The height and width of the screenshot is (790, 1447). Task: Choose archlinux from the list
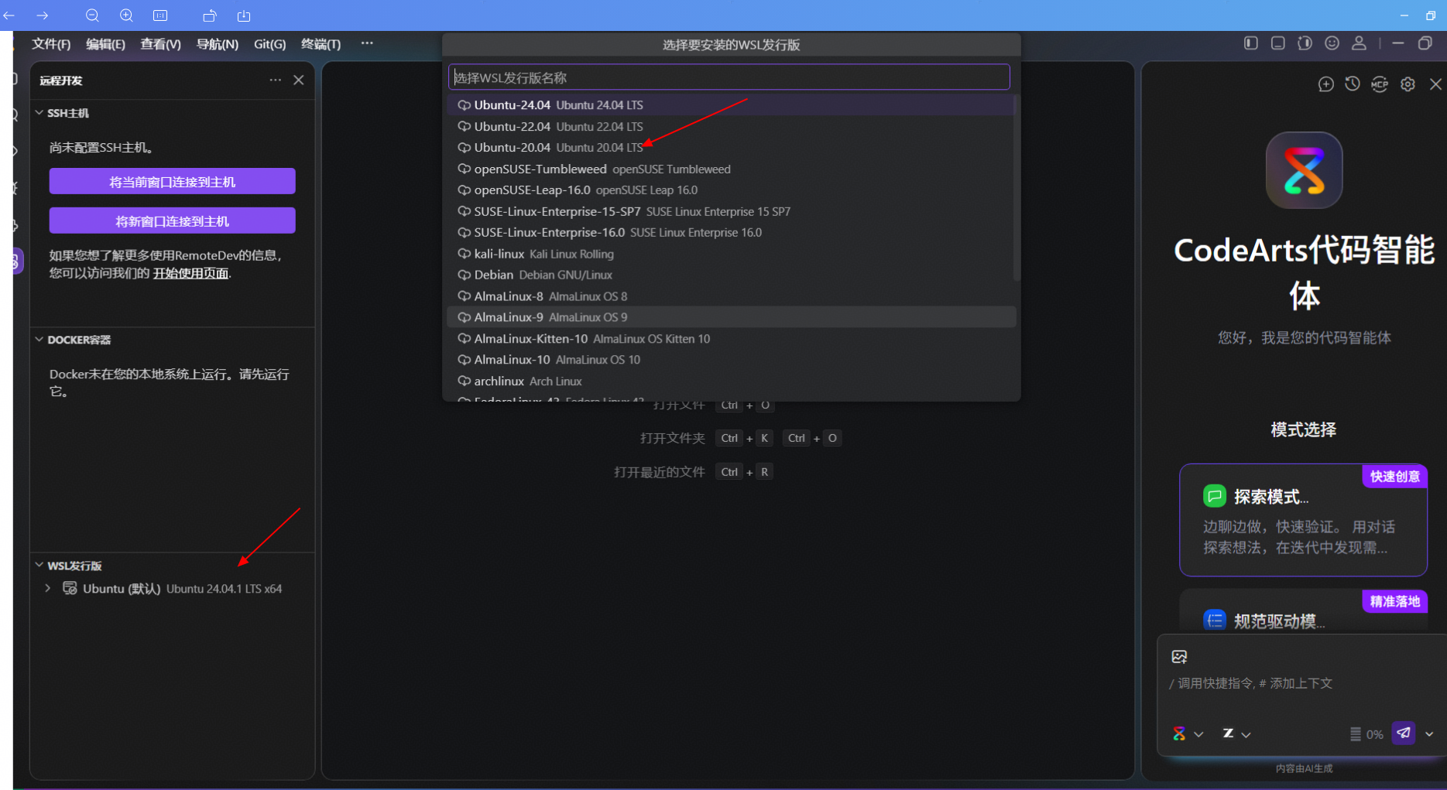pos(731,381)
